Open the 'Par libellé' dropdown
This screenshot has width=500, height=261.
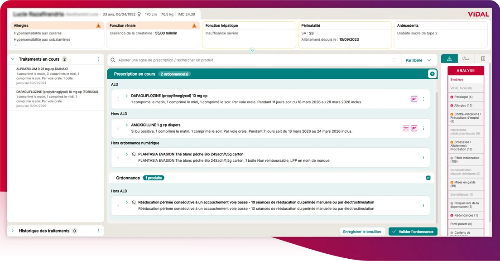coord(418,60)
